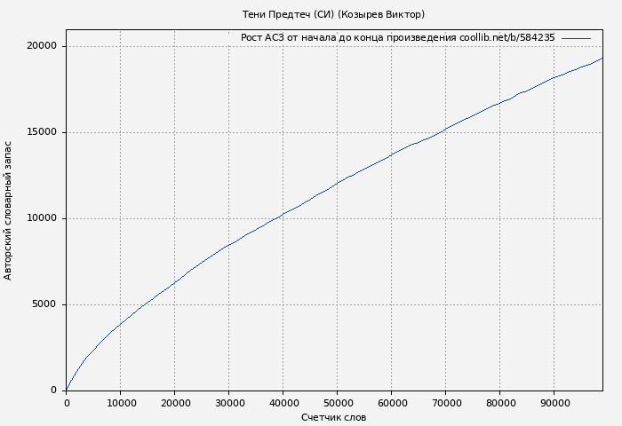622x426 pixels.
Task: Click the 50000 tick on the x-axis
Action: [338, 403]
